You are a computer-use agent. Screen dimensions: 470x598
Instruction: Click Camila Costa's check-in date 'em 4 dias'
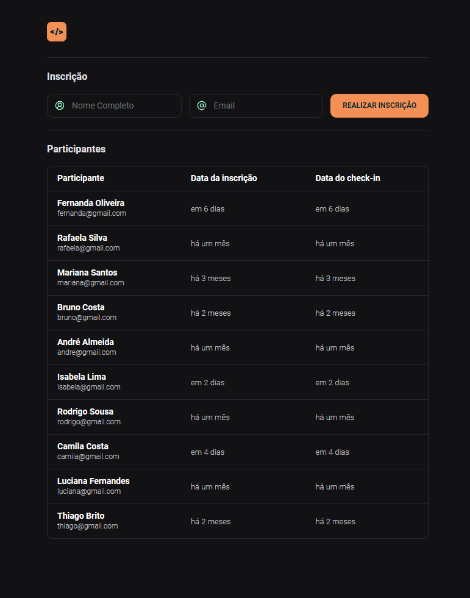pyautogui.click(x=332, y=452)
